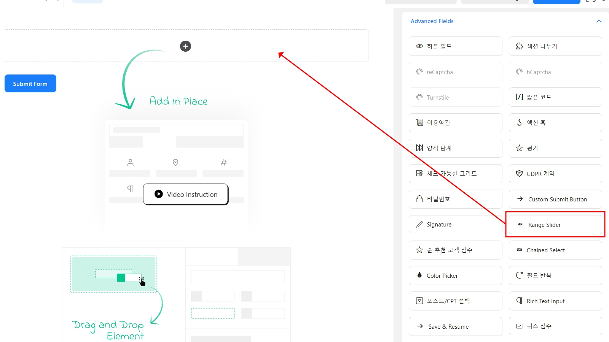This screenshot has height=342, width=609.
Task: Click the Custom Submit Button label text
Action: coord(558,199)
